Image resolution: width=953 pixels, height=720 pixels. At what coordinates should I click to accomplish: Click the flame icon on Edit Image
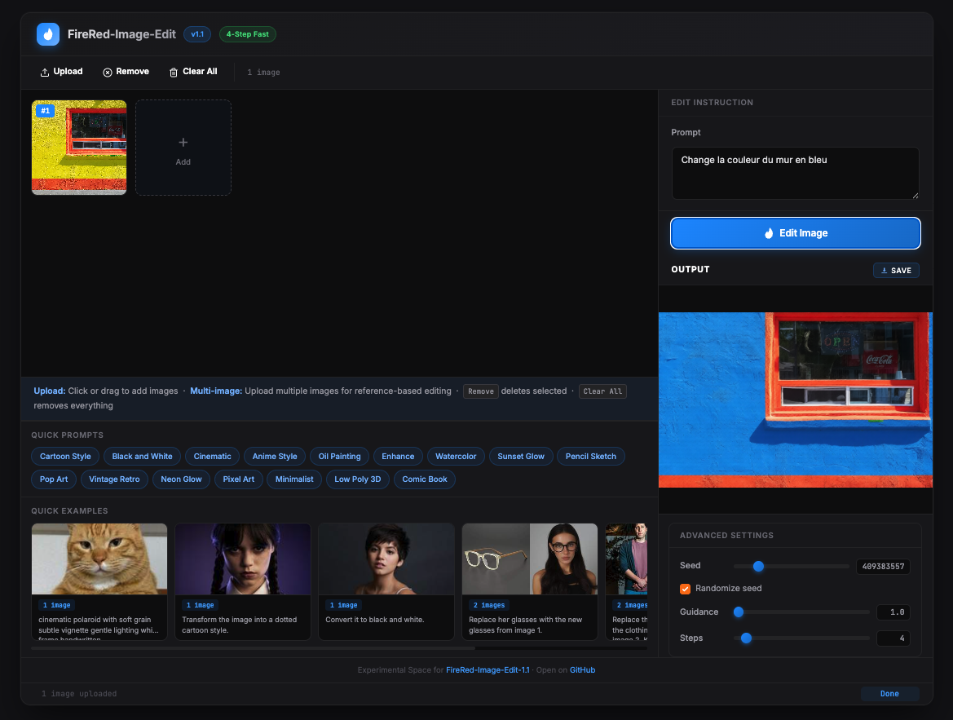pyautogui.click(x=769, y=233)
